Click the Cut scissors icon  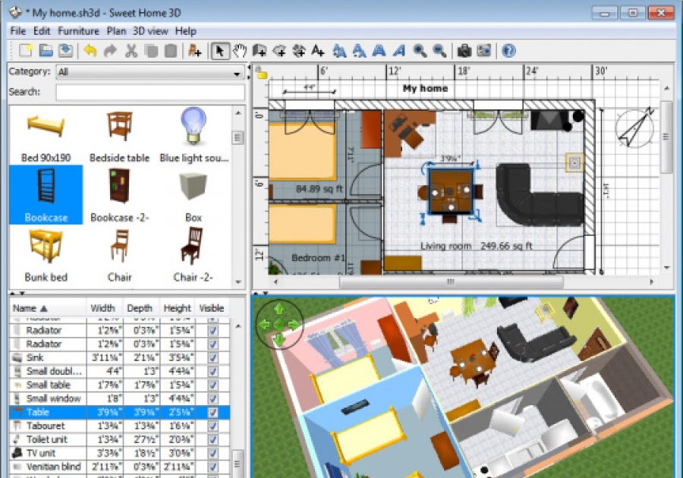click(131, 51)
